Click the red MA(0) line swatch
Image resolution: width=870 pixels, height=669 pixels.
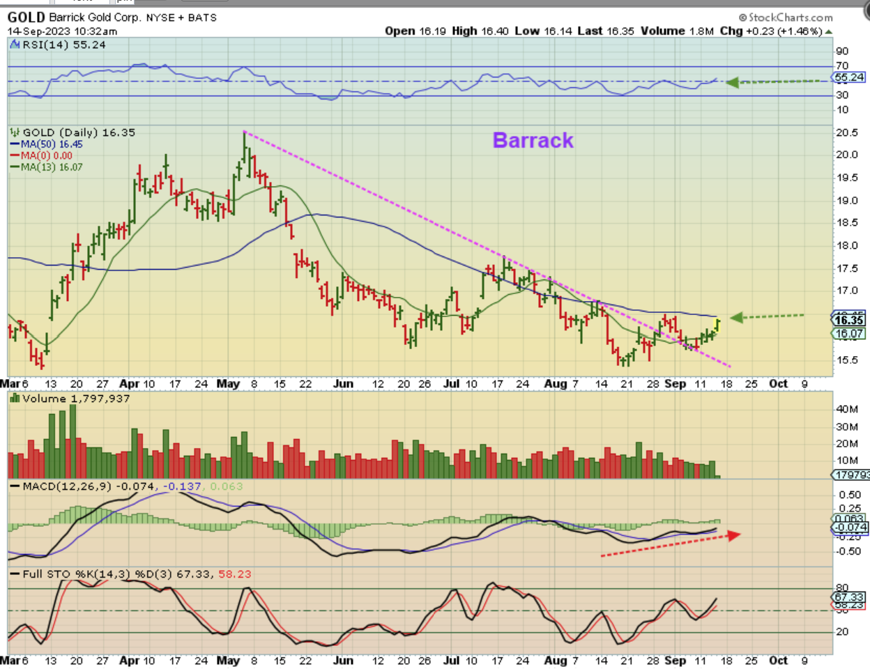click(15, 156)
